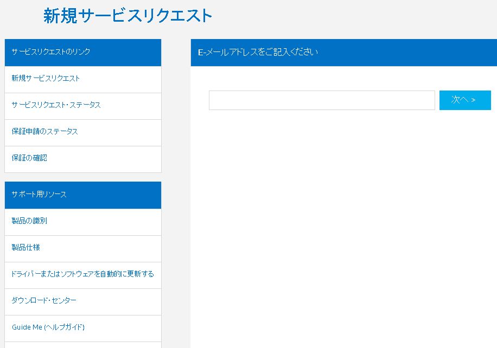Select the 保証の確認 link

[x=29, y=158]
